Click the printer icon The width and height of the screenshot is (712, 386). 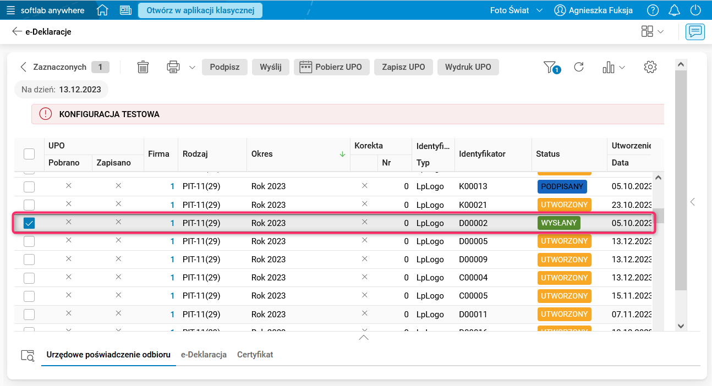pyautogui.click(x=173, y=67)
